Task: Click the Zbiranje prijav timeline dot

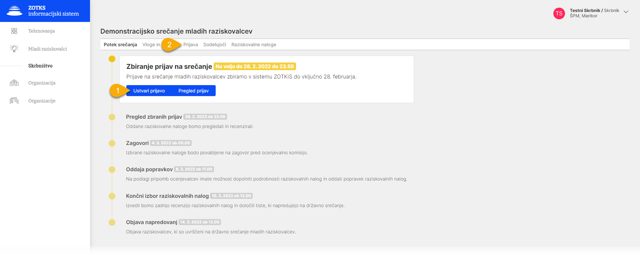Action: [112, 59]
